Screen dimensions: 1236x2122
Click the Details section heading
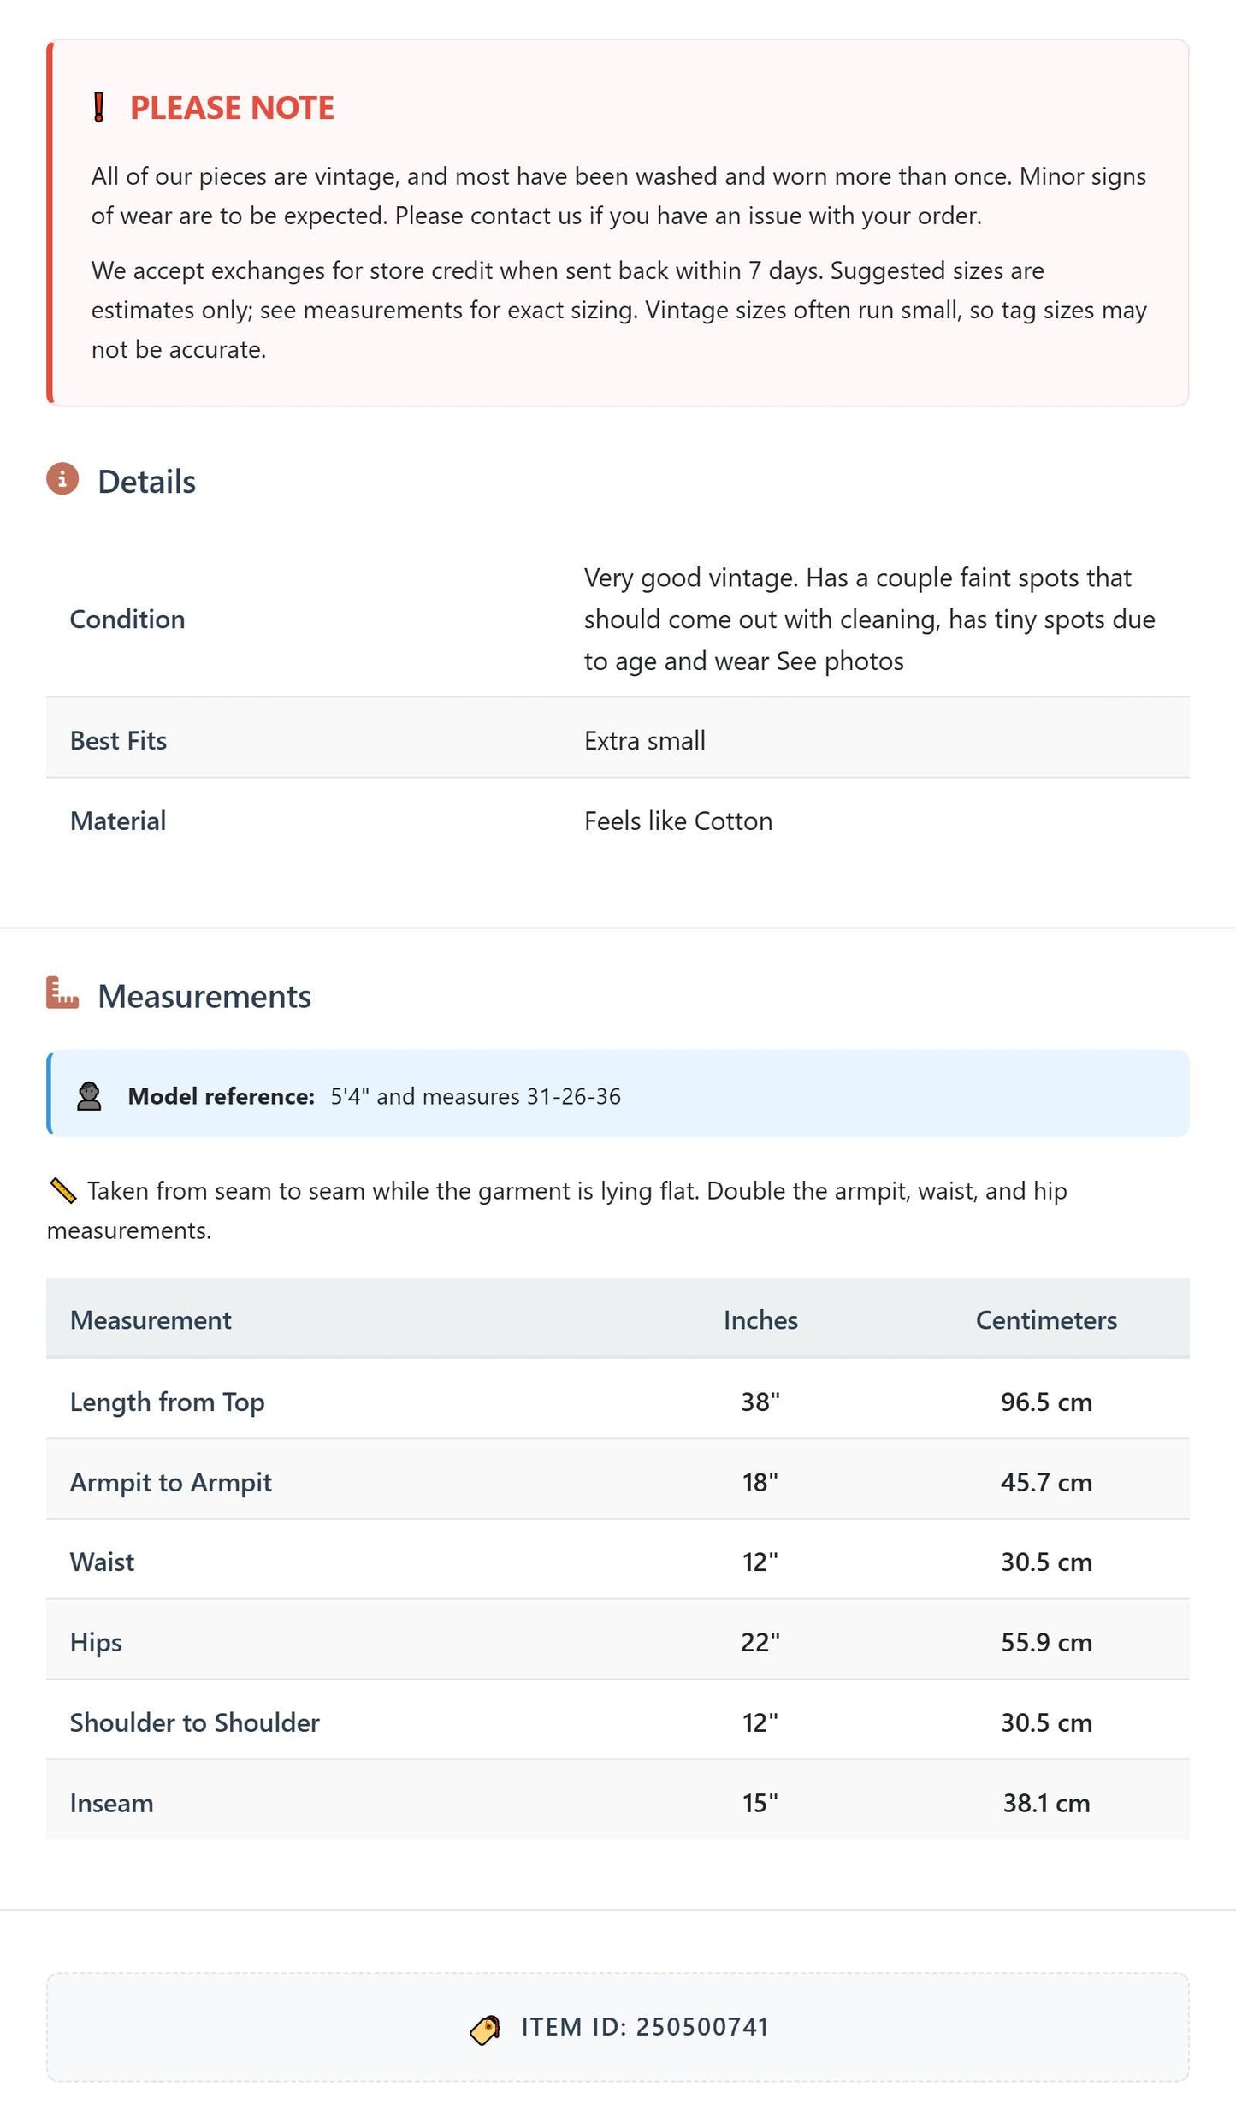[x=146, y=482]
